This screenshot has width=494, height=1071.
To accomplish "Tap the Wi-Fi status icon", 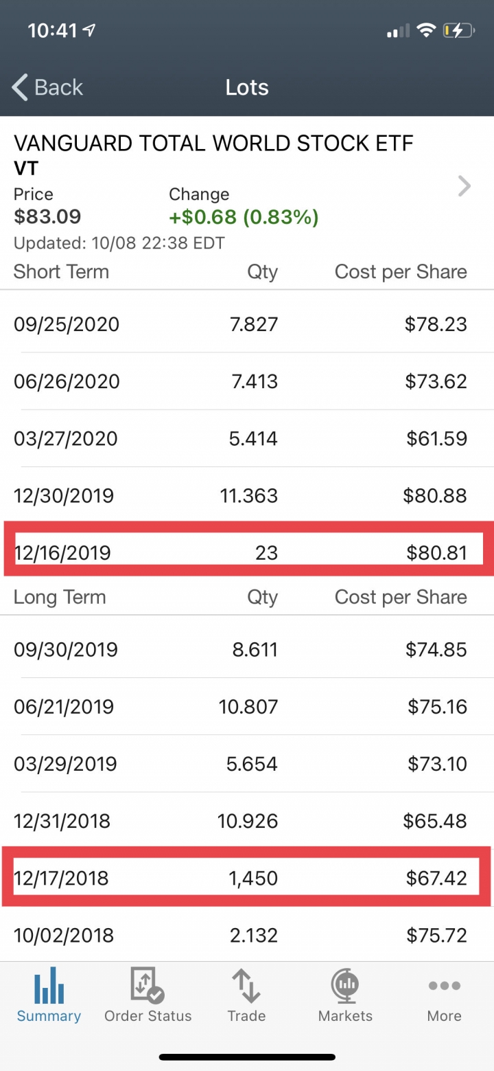I will (x=427, y=30).
